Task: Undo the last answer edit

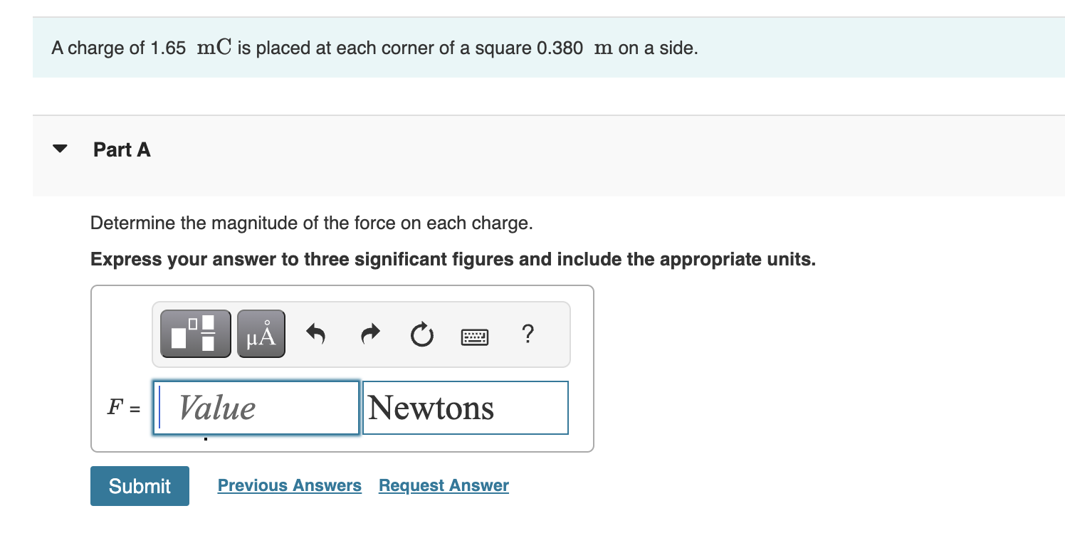Action: tap(315, 333)
